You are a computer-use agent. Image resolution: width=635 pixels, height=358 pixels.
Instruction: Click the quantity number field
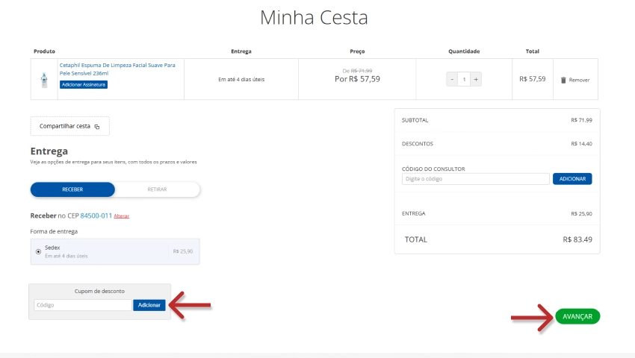click(464, 79)
